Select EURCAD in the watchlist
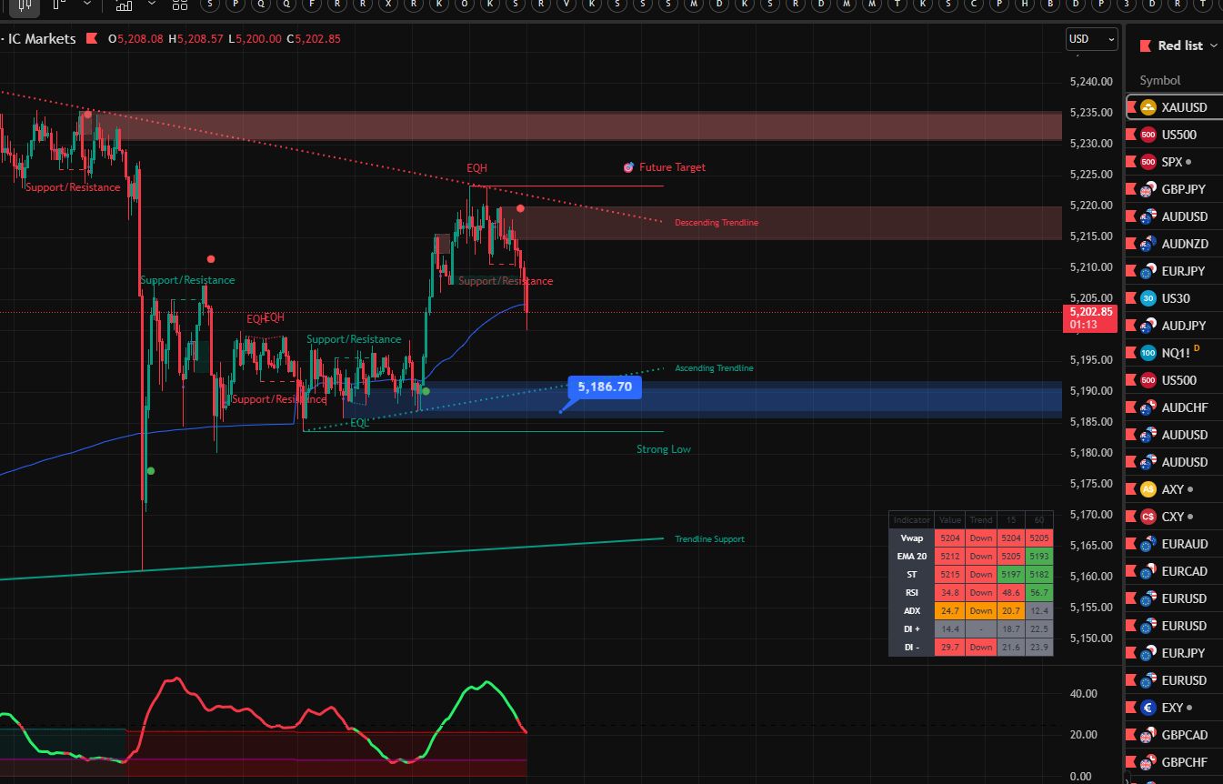This screenshot has height=784, width=1223. (1184, 571)
